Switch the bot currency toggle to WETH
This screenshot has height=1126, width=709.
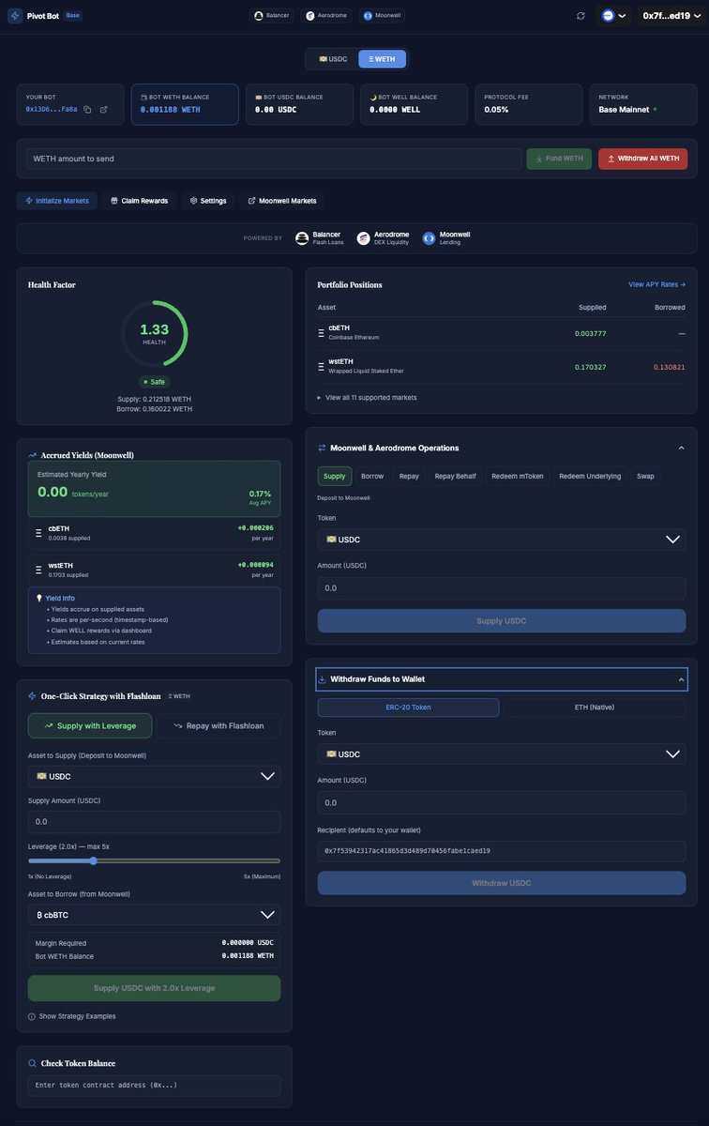(x=382, y=59)
